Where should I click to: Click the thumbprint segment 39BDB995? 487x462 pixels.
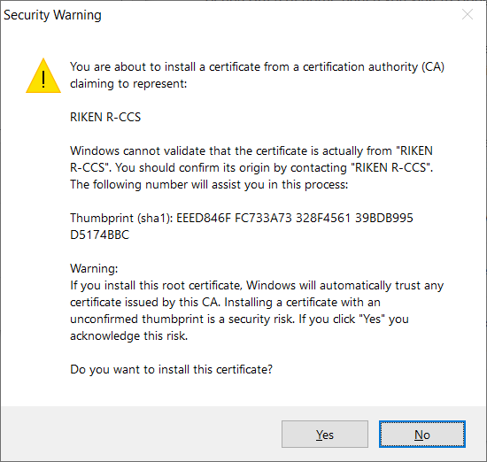(x=384, y=218)
